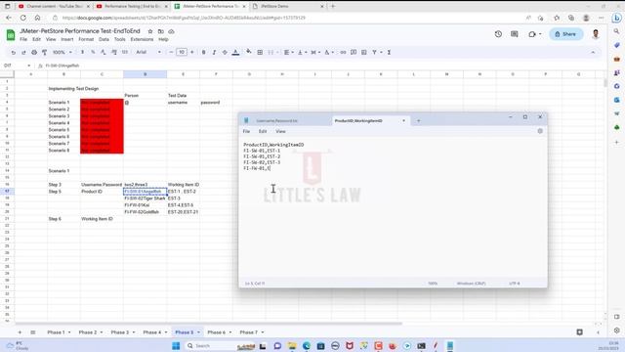Viewport: 625px width, 352px height.
Task: Open the text wrapping dropdown
Action: [x=315, y=52]
